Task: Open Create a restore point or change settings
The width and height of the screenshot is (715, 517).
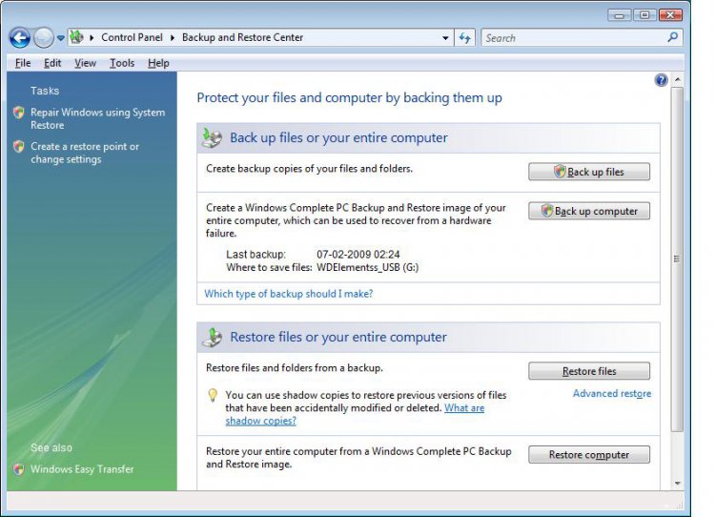Action: point(85,153)
